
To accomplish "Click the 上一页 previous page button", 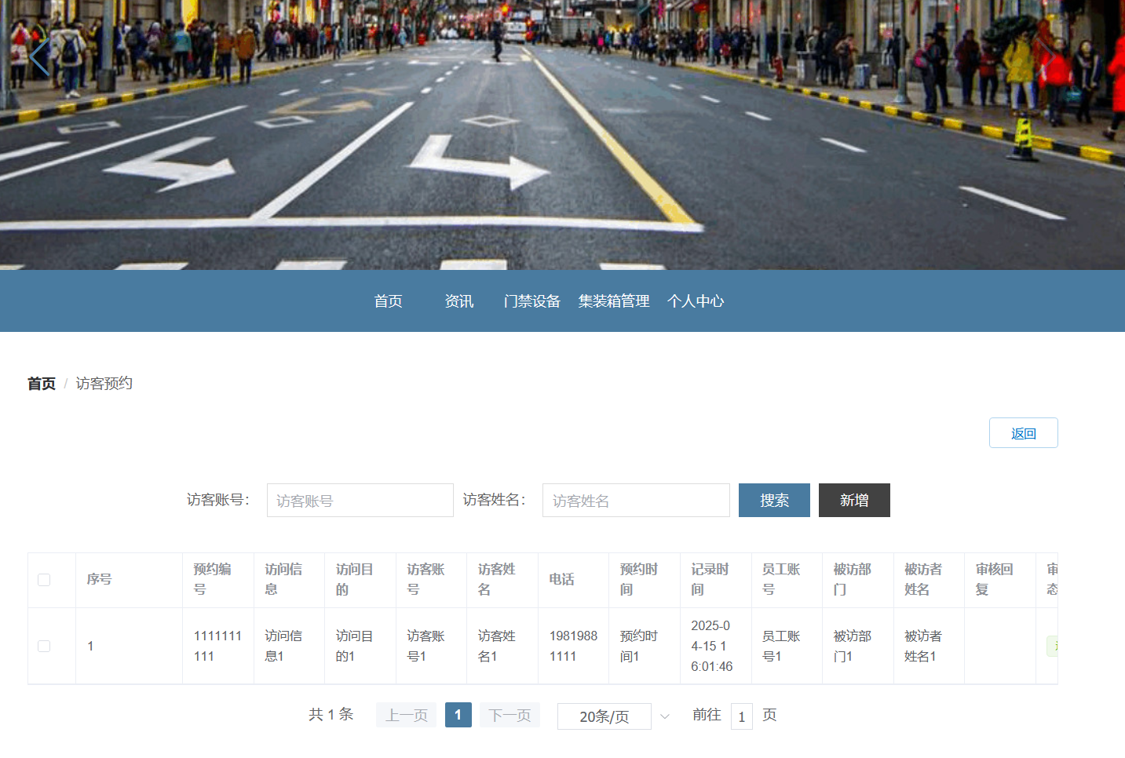I will pos(406,716).
